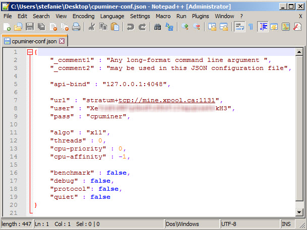The height and width of the screenshot is (230, 307).
Task: Close the cpuminer-conf.json tab
Action: (62, 41)
